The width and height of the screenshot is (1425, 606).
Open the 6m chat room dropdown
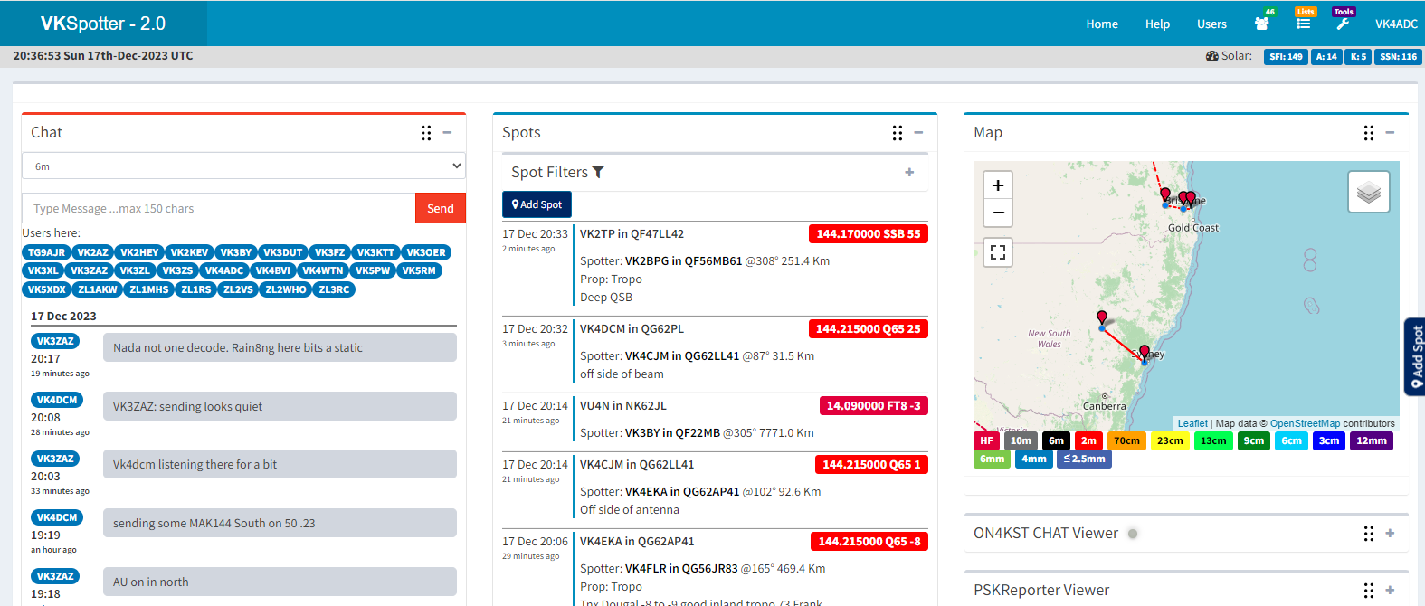pyautogui.click(x=244, y=166)
